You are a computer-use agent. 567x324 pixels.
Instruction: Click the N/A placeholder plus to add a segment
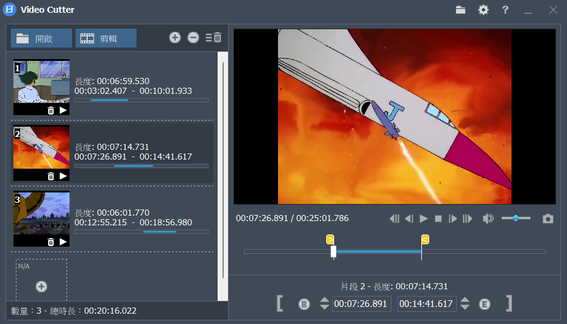coord(41,286)
